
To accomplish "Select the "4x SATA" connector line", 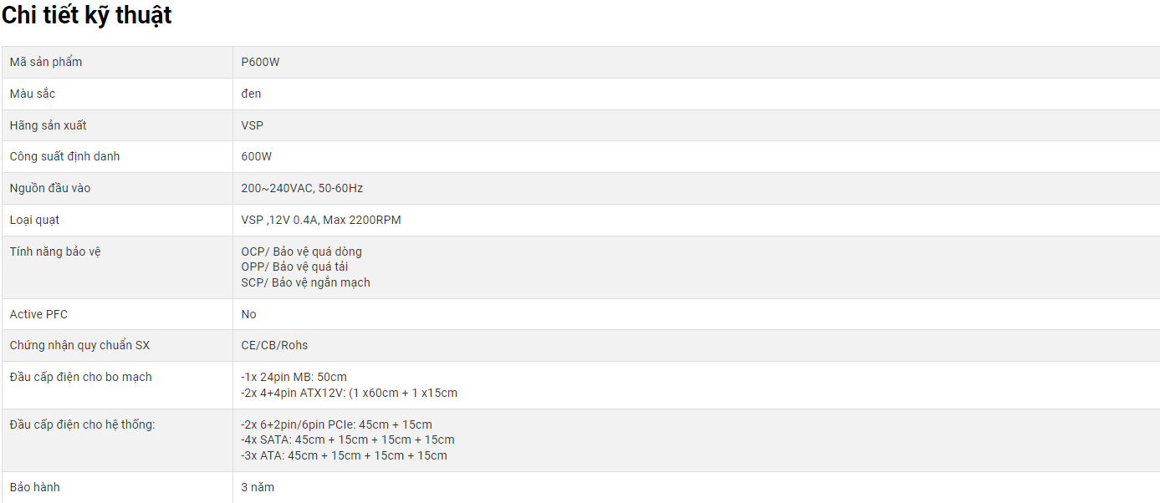I will tap(347, 439).
